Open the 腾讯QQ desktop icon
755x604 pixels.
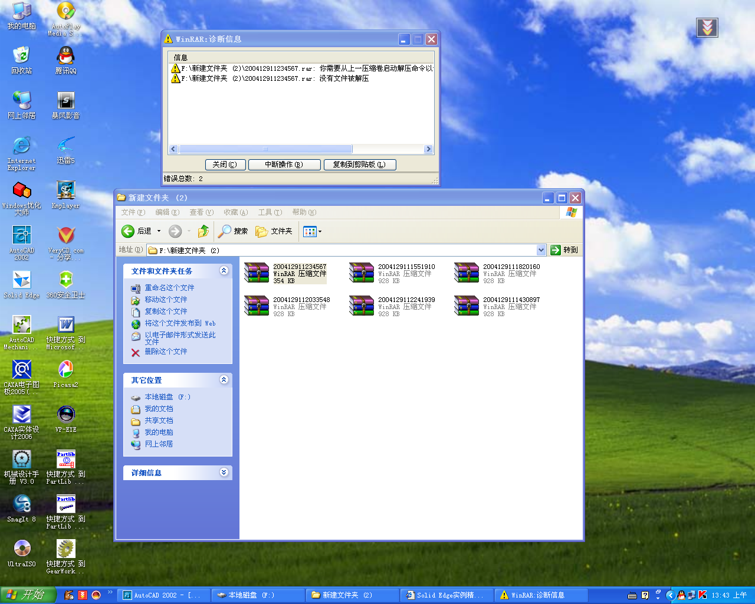point(65,60)
